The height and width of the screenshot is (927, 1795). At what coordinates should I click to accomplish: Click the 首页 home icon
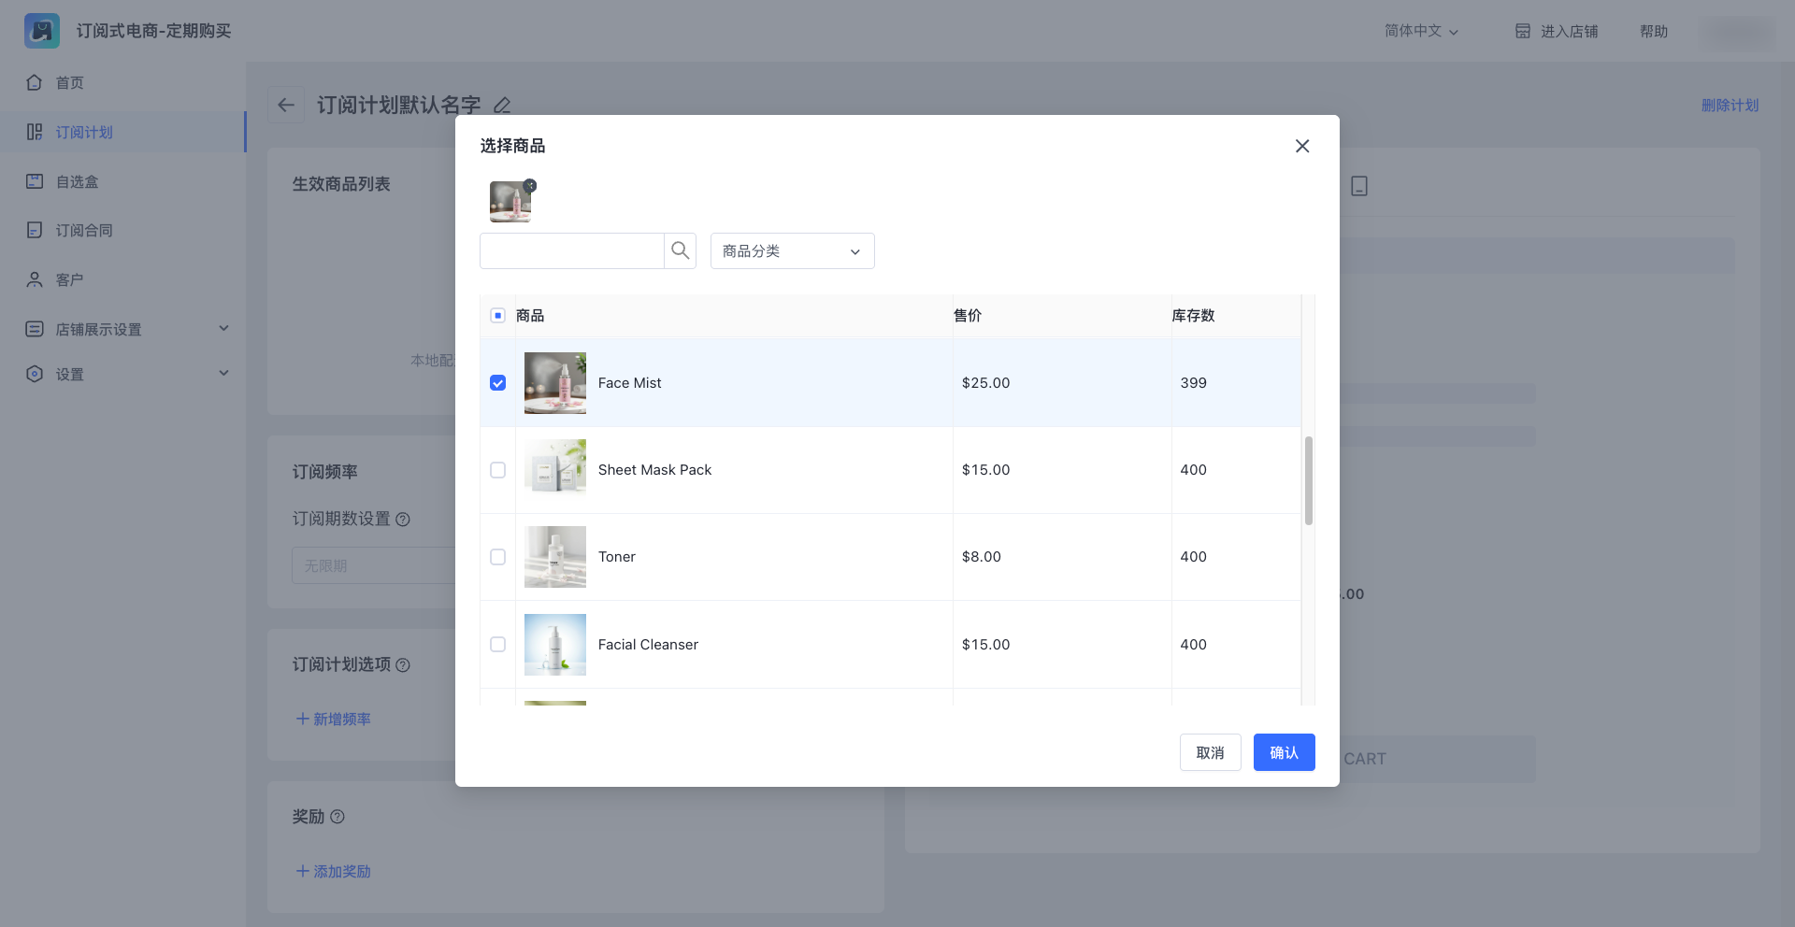point(35,82)
